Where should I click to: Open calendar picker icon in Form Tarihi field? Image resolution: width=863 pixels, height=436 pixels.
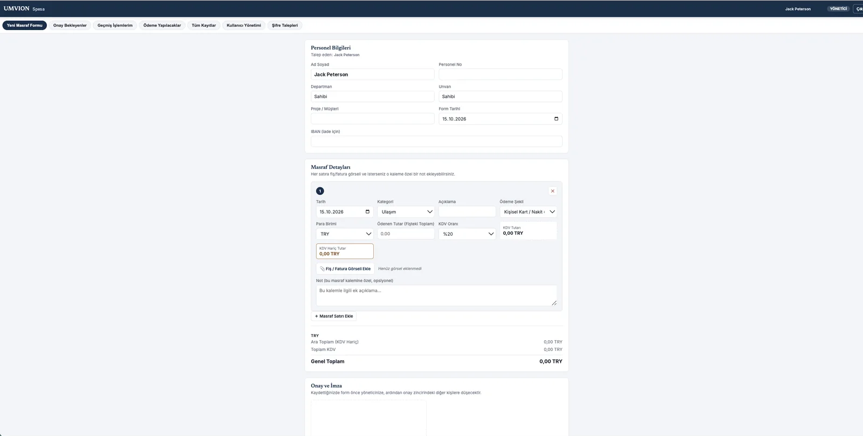click(x=556, y=119)
